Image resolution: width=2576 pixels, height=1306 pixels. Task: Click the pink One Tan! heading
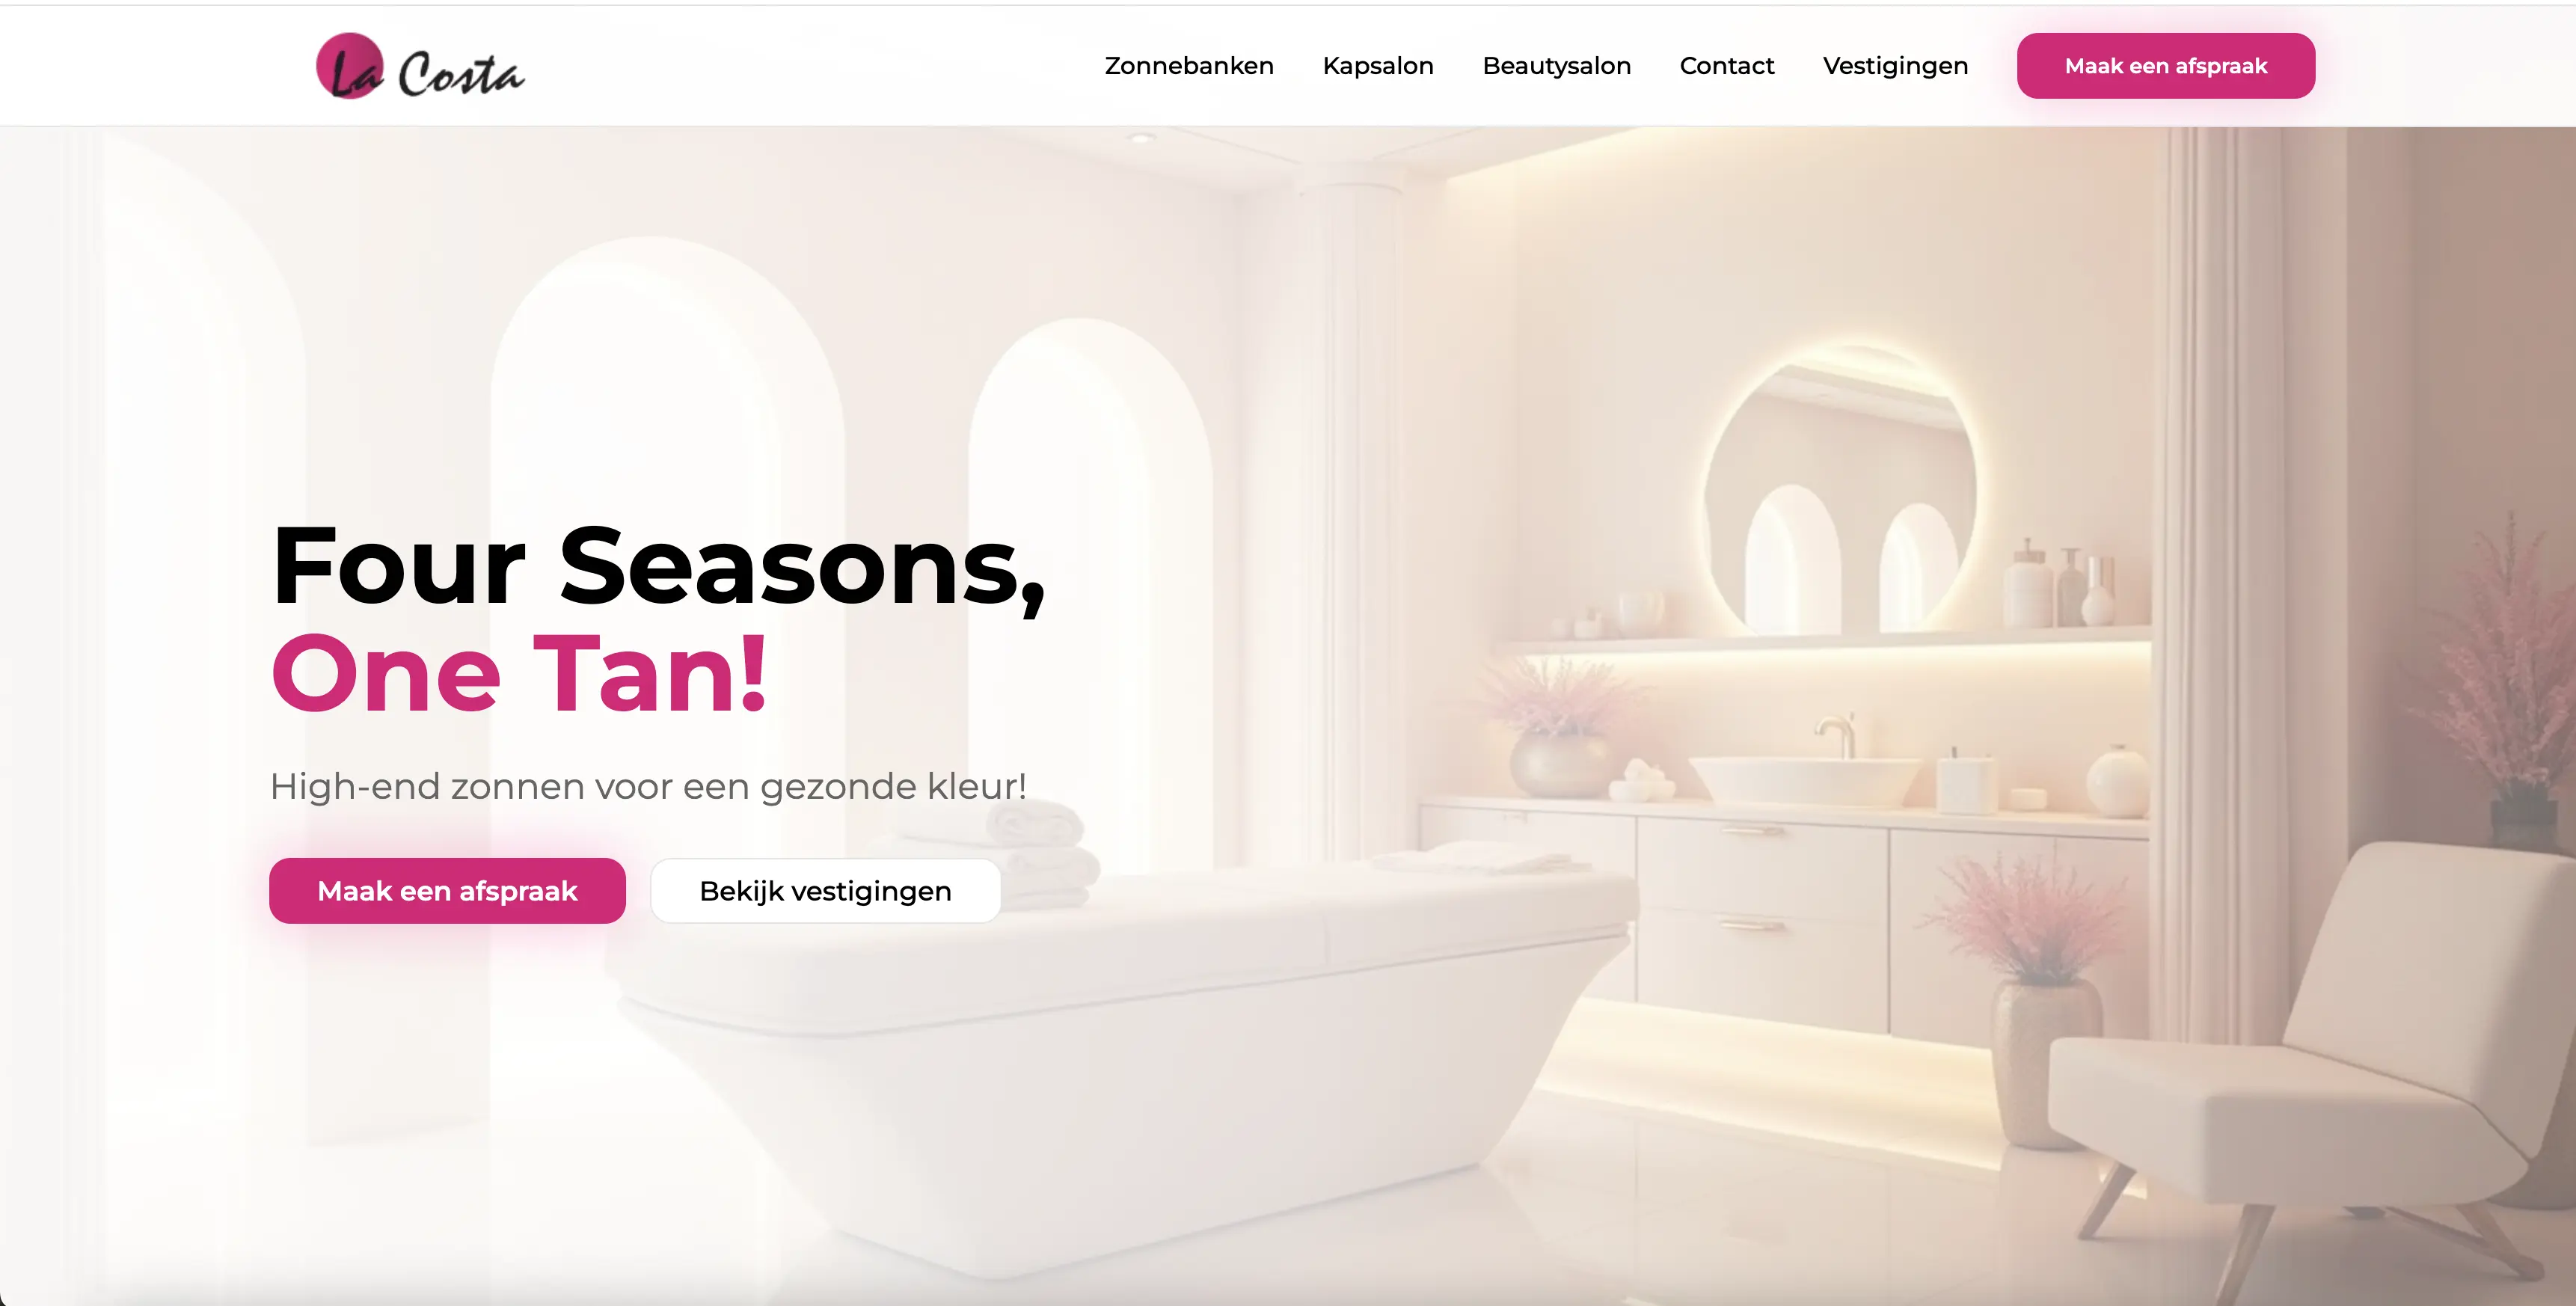pyautogui.click(x=519, y=674)
